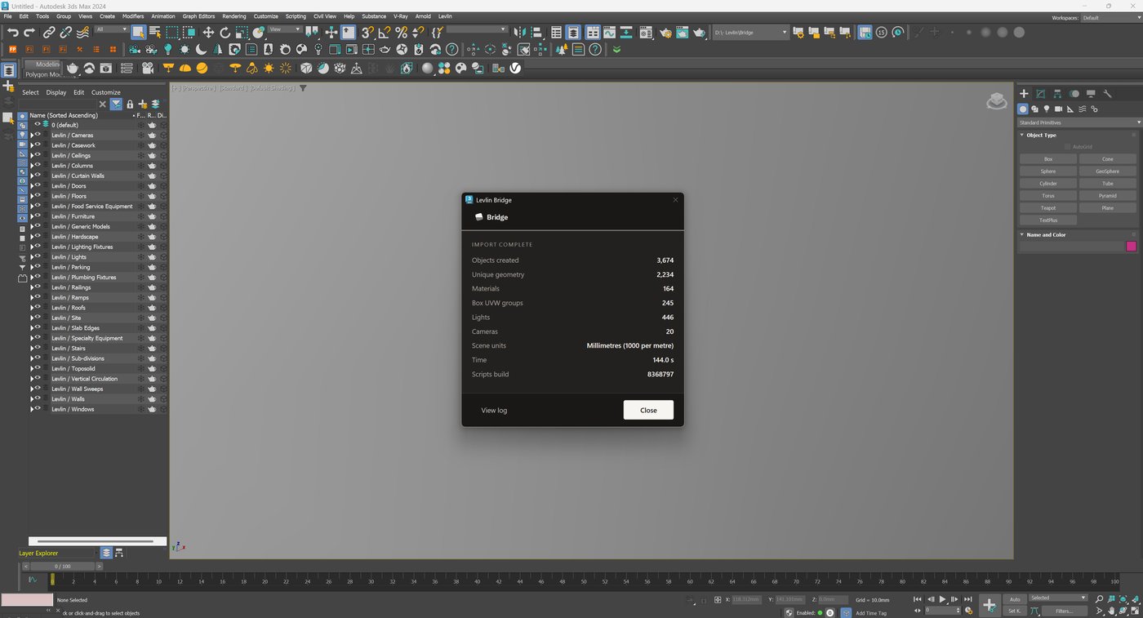
Task: Open the Modifiers menu
Action: 133,16
